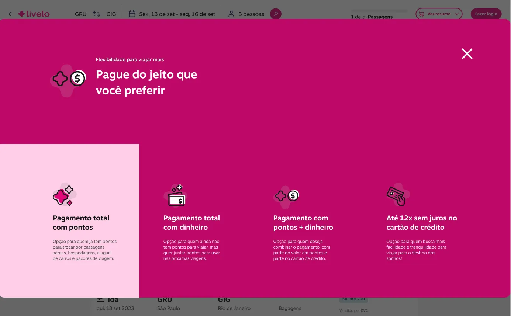Swap origin and destination airports icon
This screenshot has height=316, width=511.
[x=96, y=14]
